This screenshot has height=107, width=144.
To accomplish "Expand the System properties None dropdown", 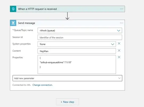I will click(77, 44).
